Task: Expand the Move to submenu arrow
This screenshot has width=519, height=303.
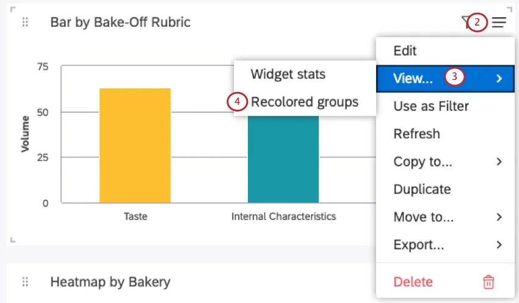Action: [499, 217]
